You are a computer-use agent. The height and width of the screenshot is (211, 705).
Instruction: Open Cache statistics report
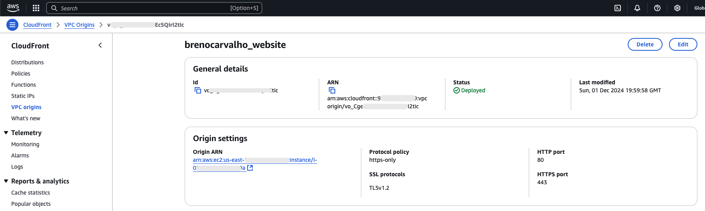pyautogui.click(x=30, y=193)
